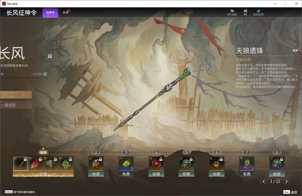The image size is (302, 196).
Task: Close the Naraka window
Action: [296, 4]
